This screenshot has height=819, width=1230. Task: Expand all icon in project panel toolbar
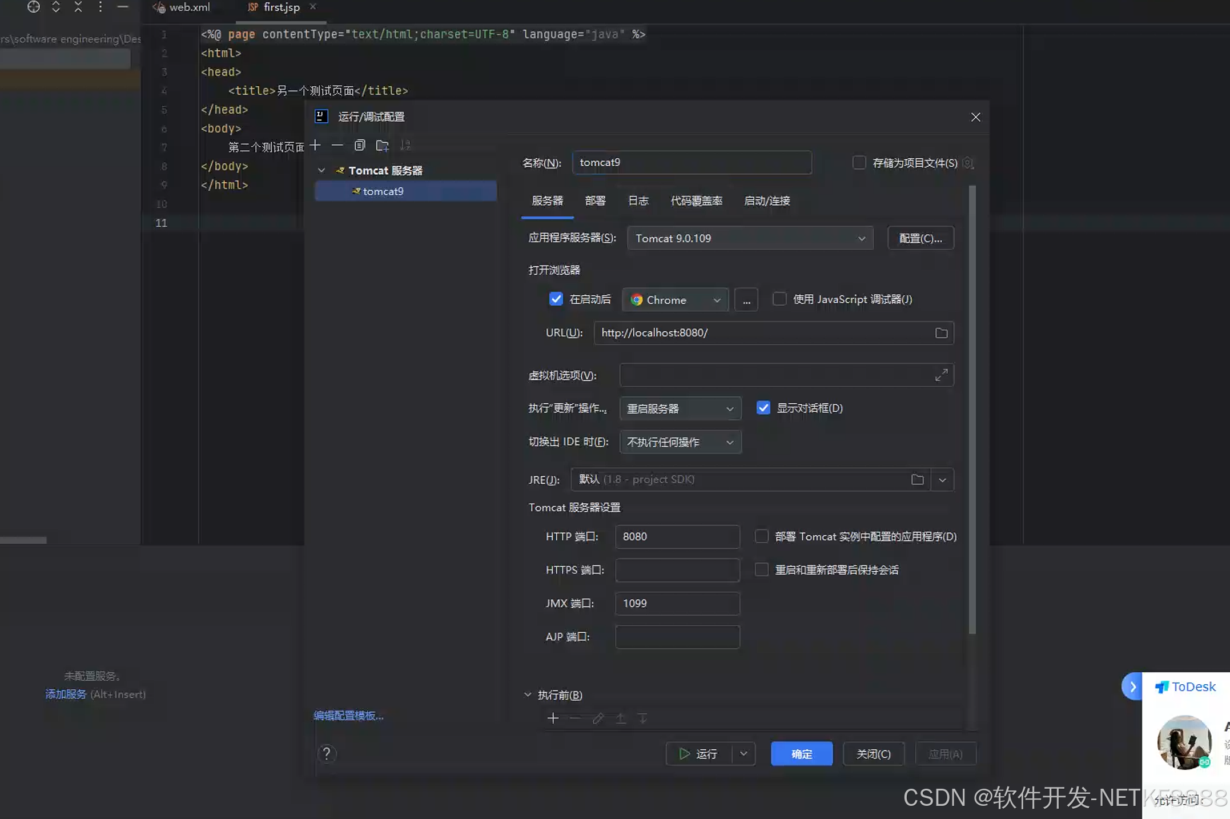[x=56, y=7]
